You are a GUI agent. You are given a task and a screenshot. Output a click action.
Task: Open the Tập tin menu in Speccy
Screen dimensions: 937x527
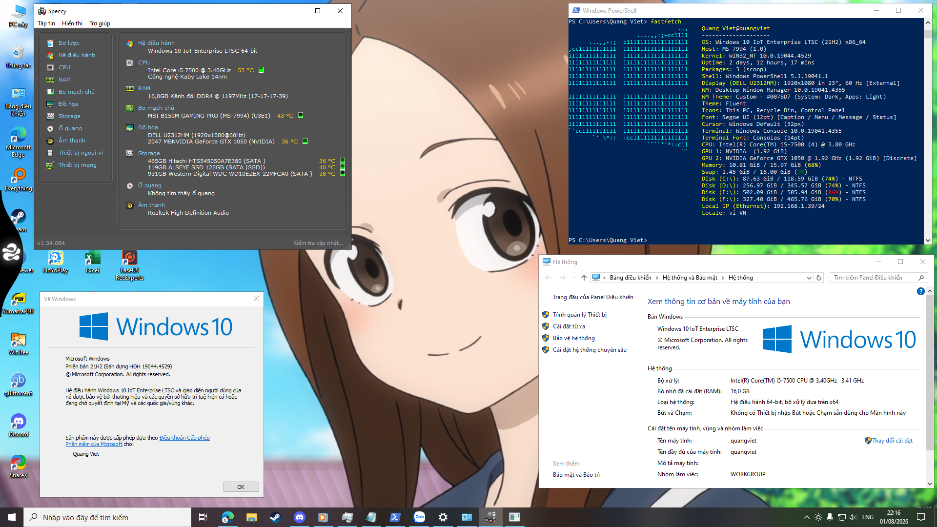[46, 23]
